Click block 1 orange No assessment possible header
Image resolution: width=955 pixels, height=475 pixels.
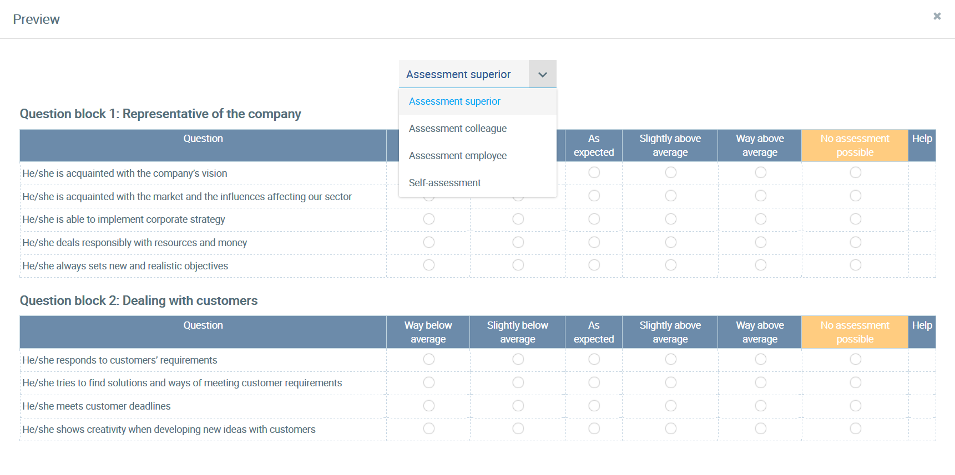pyautogui.click(x=855, y=145)
